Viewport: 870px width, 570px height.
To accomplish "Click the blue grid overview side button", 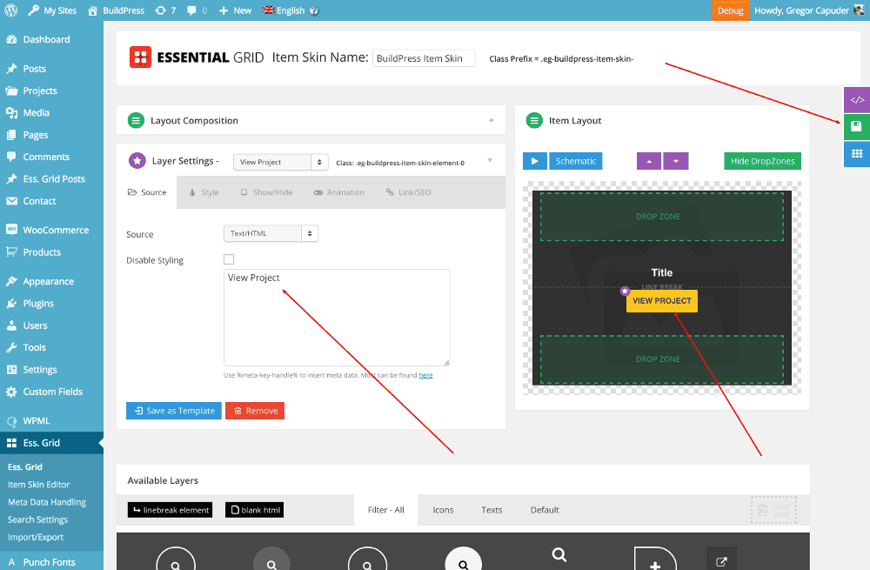I will 857,154.
